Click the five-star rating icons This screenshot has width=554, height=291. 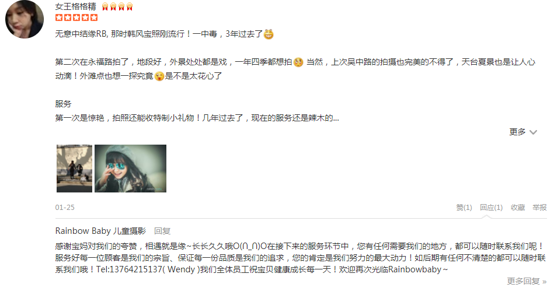[76, 17]
